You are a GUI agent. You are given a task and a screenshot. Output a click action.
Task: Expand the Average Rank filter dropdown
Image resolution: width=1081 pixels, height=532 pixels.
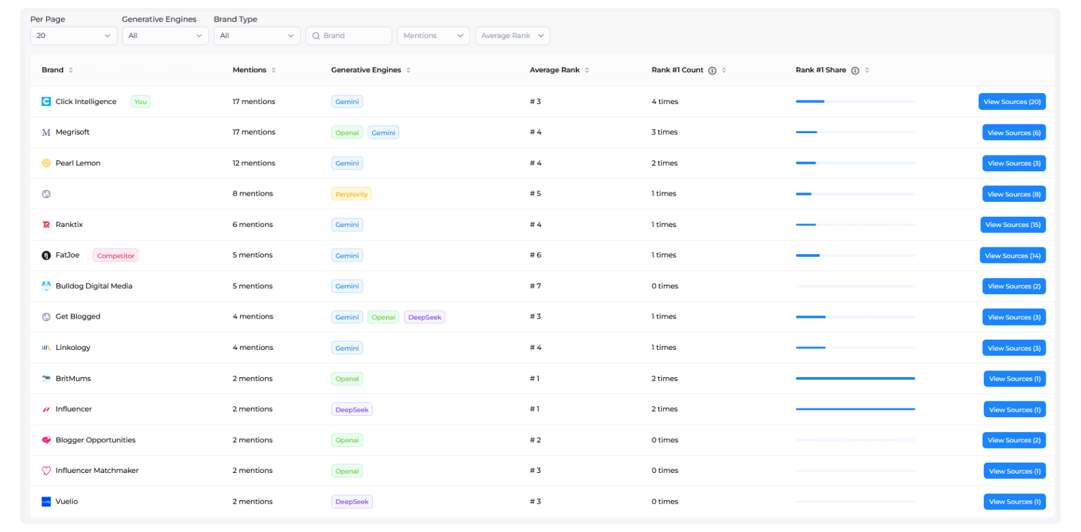[512, 36]
